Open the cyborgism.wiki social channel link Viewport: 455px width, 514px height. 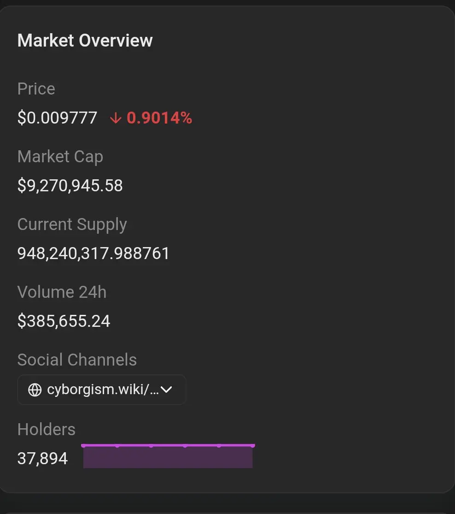pyautogui.click(x=103, y=390)
